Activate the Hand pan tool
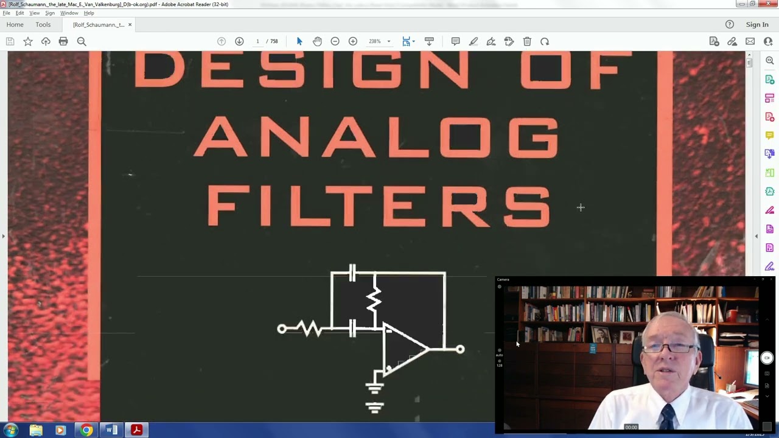The height and width of the screenshot is (438, 779). click(317, 41)
